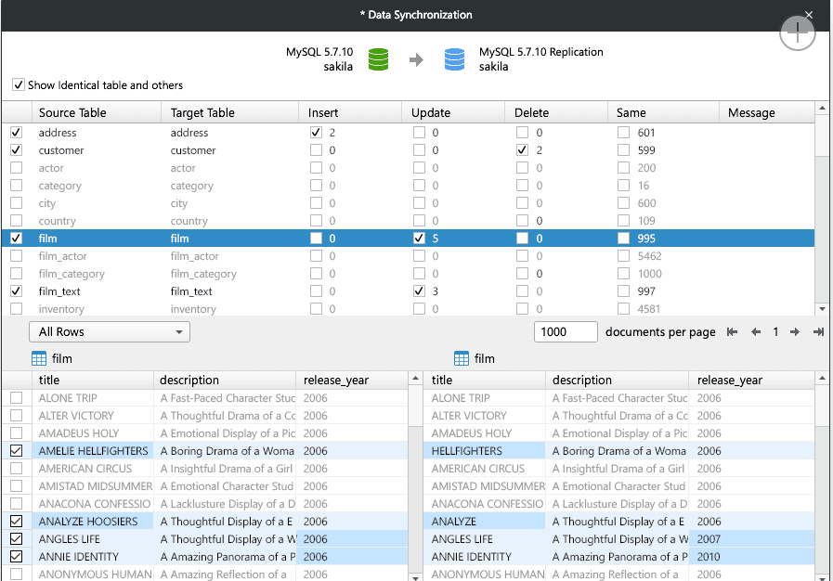Click the All Rows dropdown arrow
Image resolution: width=833 pixels, height=581 pixels.
[181, 331]
